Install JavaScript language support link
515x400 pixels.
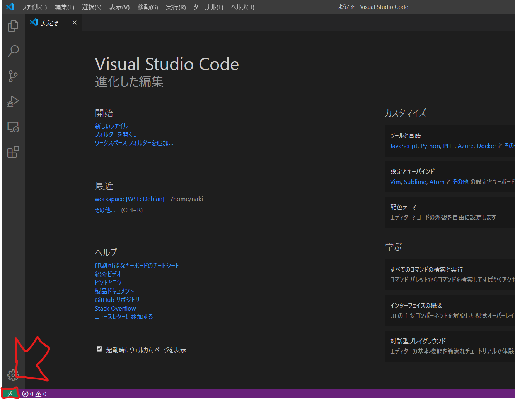click(404, 146)
